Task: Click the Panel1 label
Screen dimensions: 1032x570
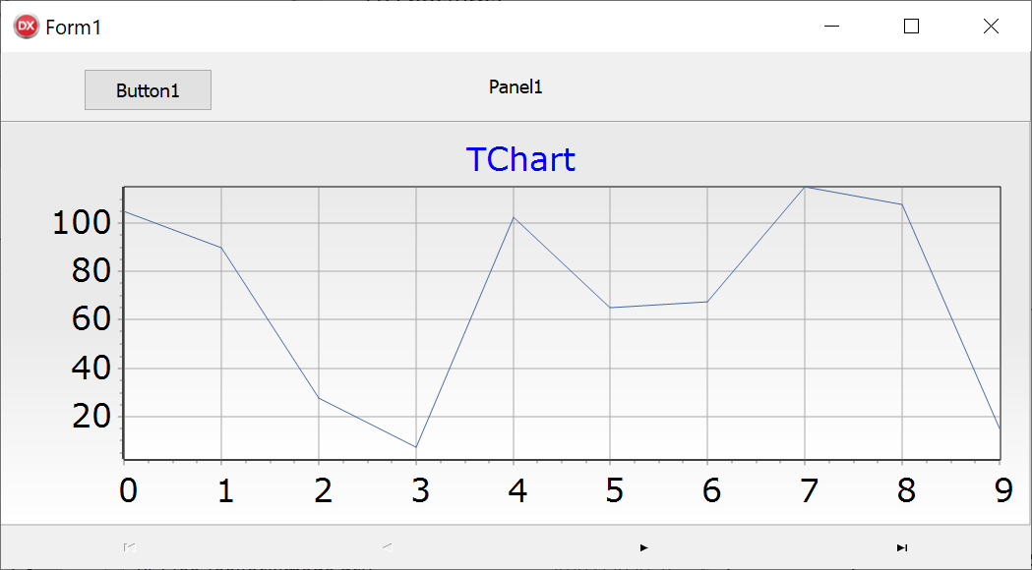Action: pos(516,86)
